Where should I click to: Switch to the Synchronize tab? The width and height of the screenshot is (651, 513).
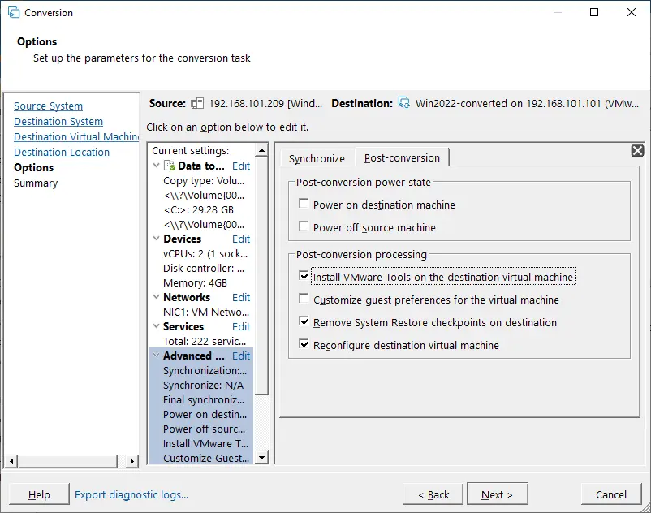pos(317,158)
